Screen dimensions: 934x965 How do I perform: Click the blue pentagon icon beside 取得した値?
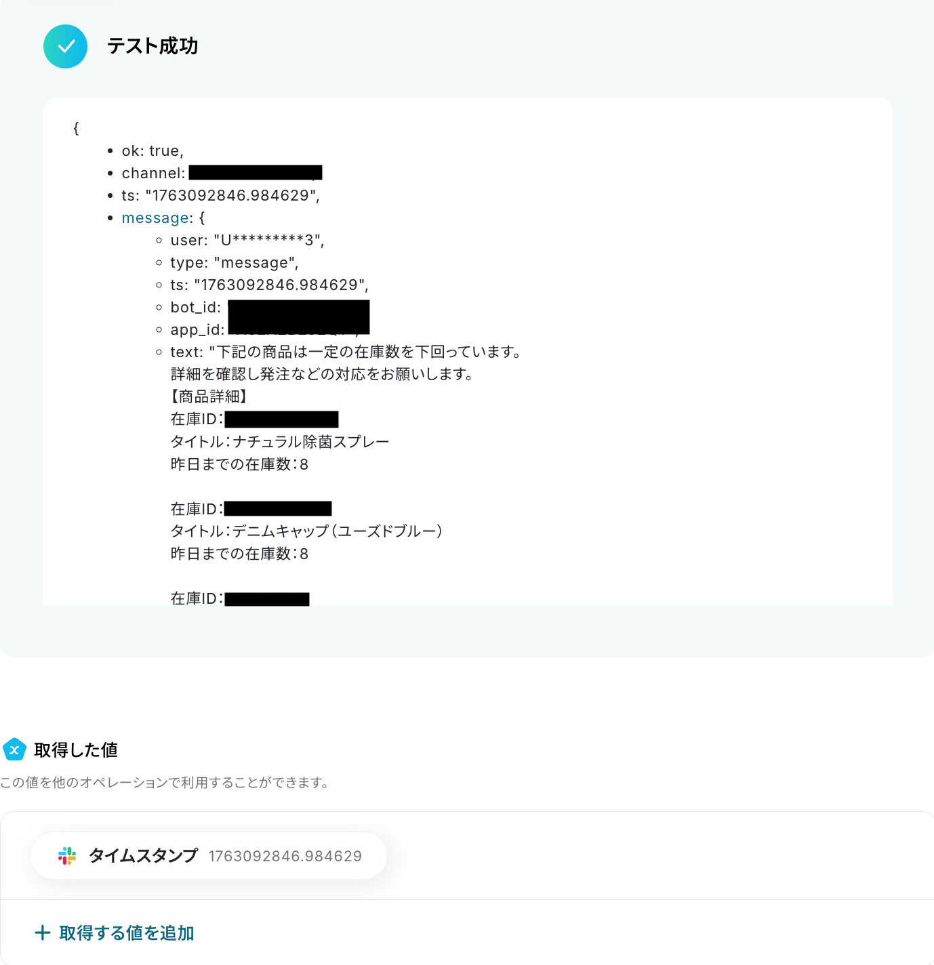click(x=14, y=750)
